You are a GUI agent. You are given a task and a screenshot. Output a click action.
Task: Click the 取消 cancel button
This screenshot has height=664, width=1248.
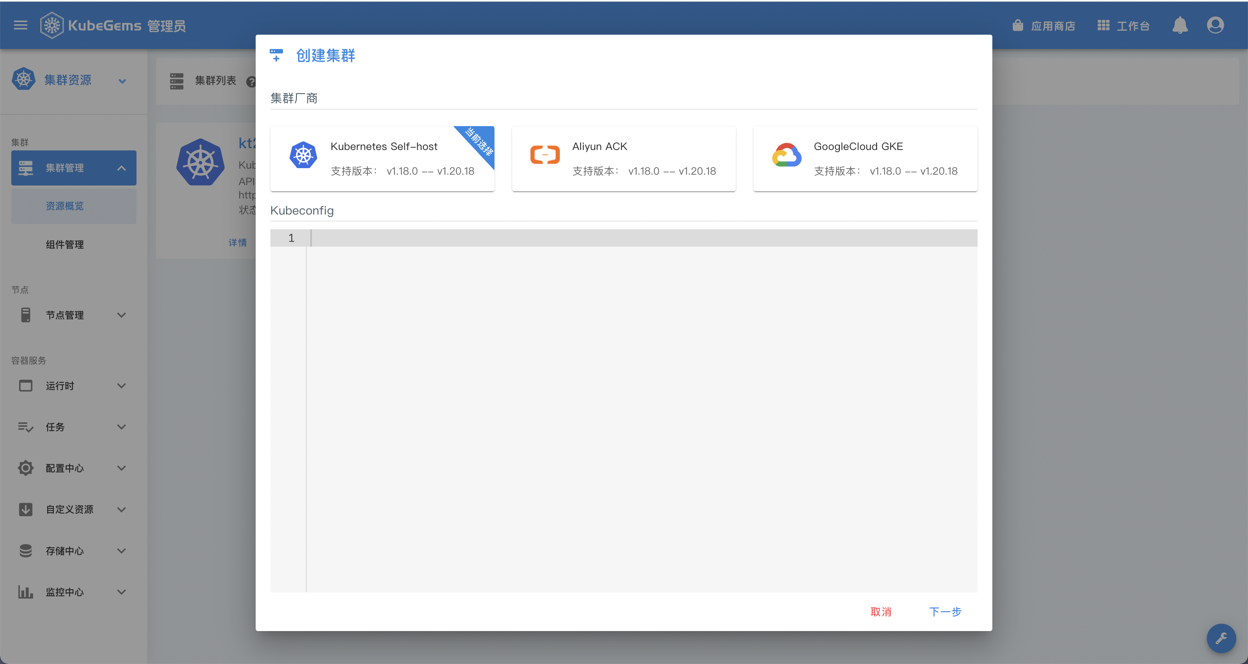(881, 612)
